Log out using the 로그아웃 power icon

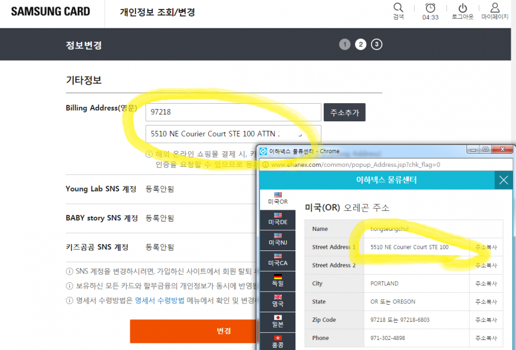point(462,11)
